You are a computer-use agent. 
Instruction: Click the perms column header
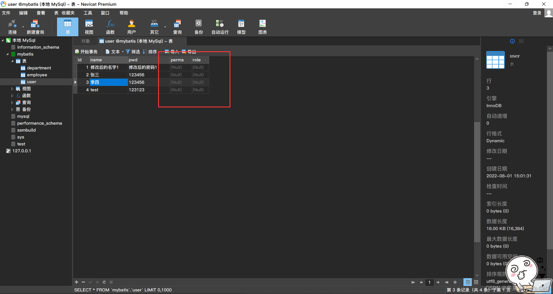point(181,60)
